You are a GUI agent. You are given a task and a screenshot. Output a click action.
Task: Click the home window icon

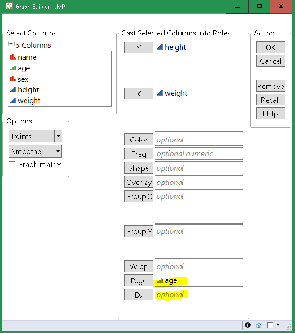(x=259, y=325)
